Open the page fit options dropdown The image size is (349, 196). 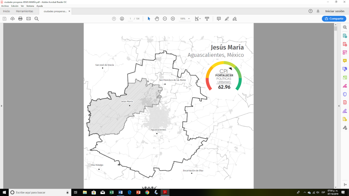click(198, 19)
